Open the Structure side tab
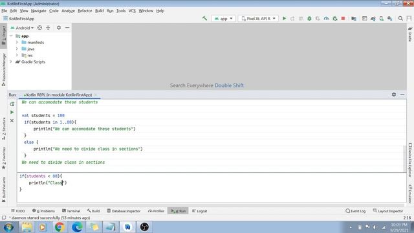Screen dimensions: 414x233 click(4, 129)
